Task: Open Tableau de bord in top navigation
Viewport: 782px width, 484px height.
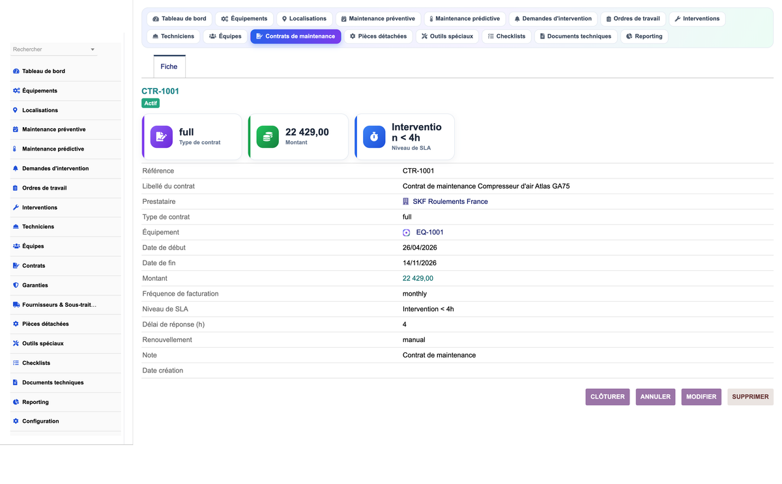Action: (179, 19)
